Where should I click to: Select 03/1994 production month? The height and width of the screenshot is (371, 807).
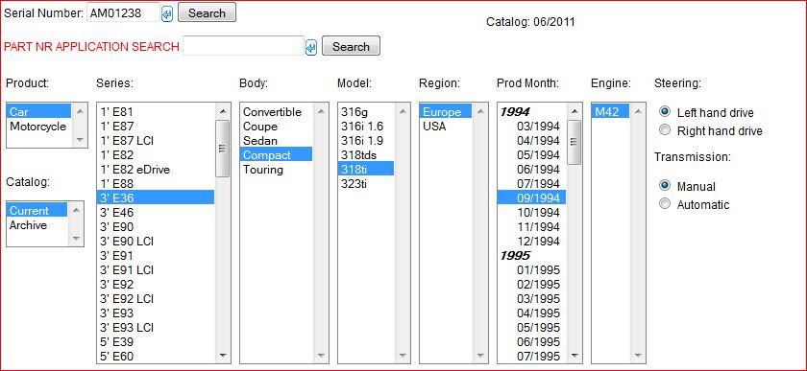point(532,126)
